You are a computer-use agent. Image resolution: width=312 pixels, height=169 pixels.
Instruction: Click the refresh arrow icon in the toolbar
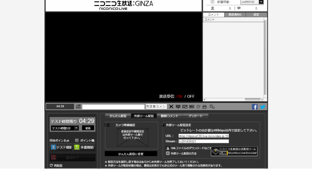click(x=198, y=107)
